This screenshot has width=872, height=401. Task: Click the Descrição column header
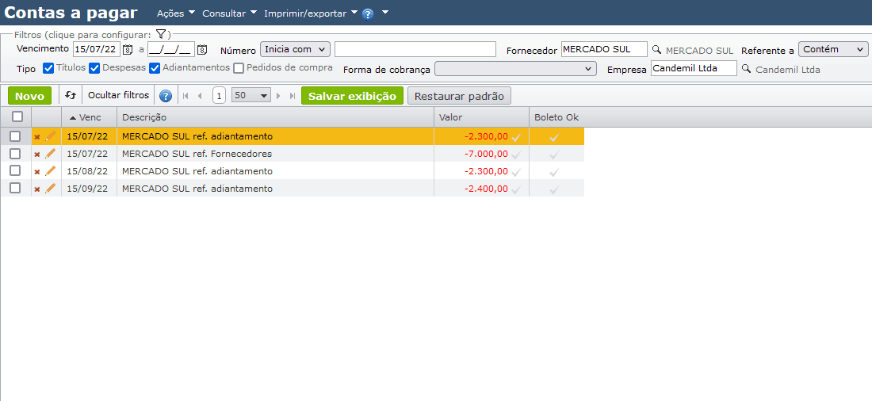coord(275,117)
